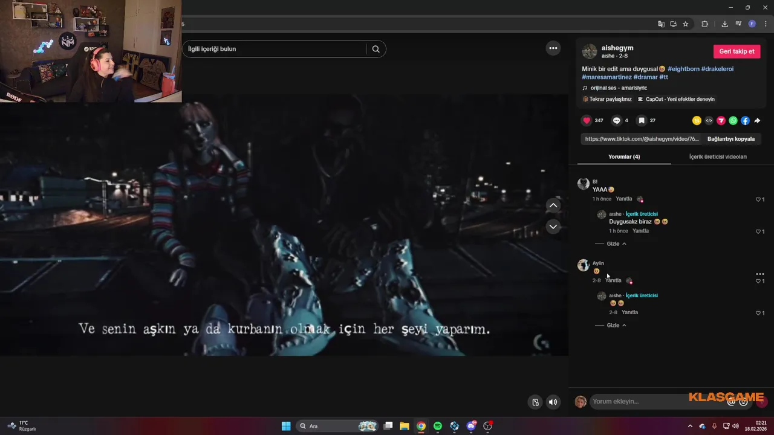Open the #maresamartinez hashtag

pos(607,77)
